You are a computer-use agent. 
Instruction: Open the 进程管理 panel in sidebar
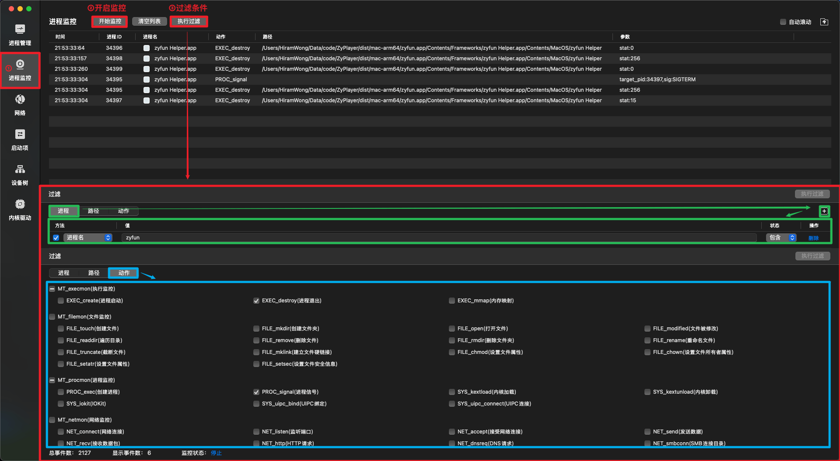20,34
